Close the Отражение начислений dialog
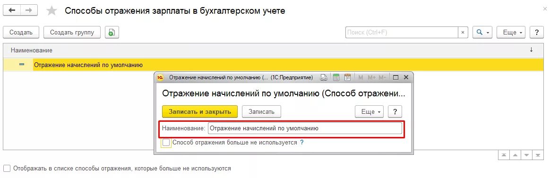The height and width of the screenshot is (178, 550). coord(406,77)
